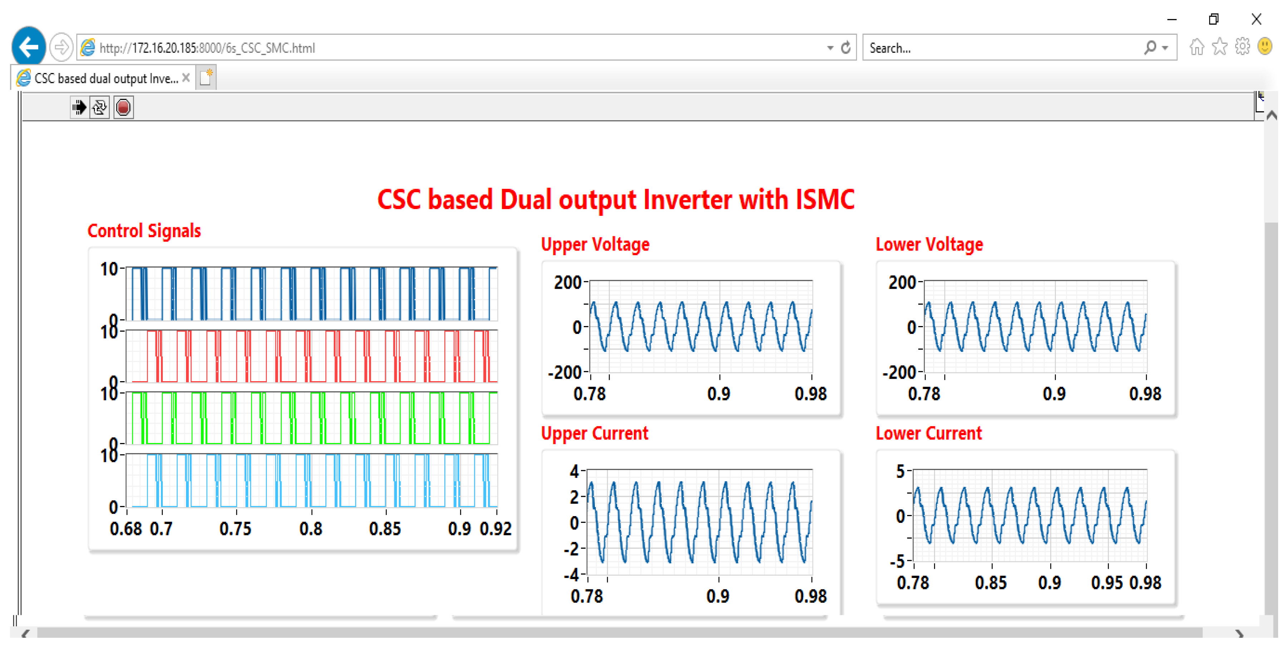This screenshot has height=646, width=1286.
Task: Open a new tab
Action: (x=206, y=78)
